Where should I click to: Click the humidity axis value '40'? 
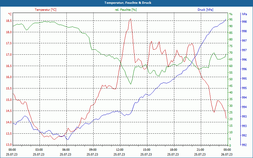click(x=231, y=93)
